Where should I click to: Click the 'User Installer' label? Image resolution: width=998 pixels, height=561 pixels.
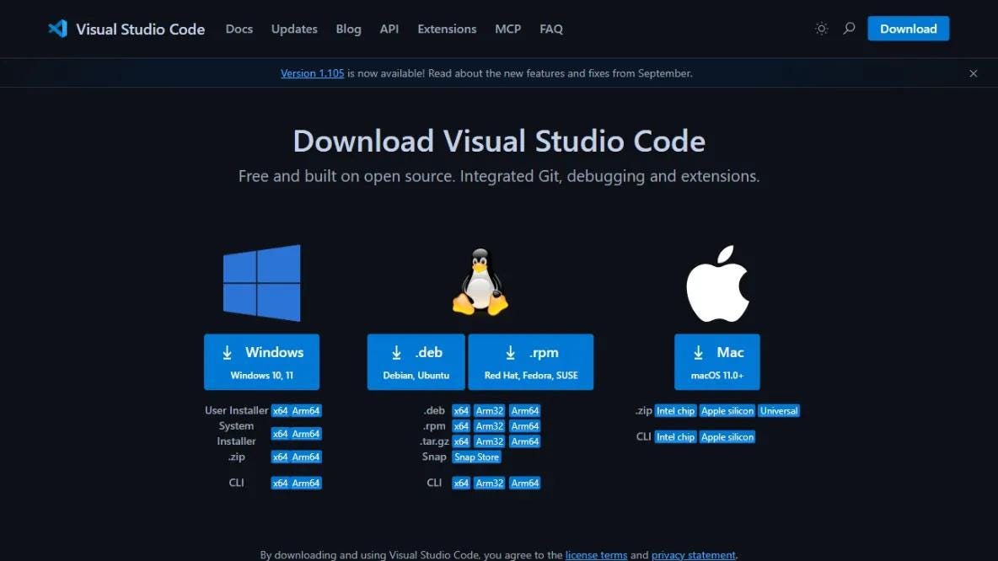click(236, 410)
